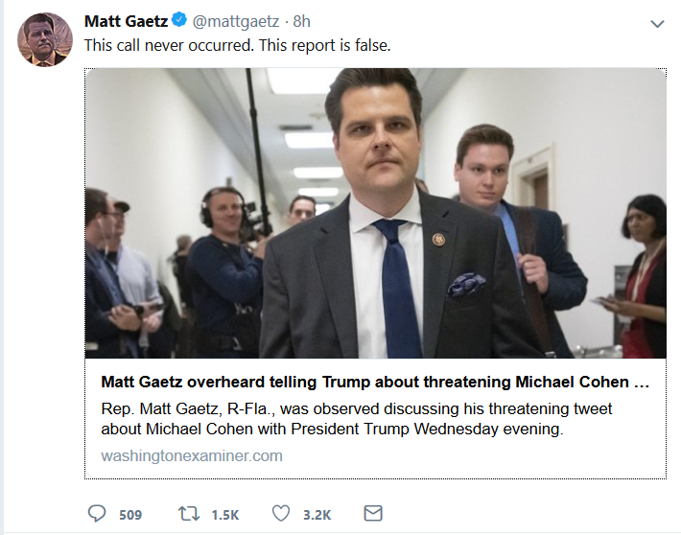681x535 pixels.
Task: Click empty space right of the envelope icon
Action: [528, 514]
